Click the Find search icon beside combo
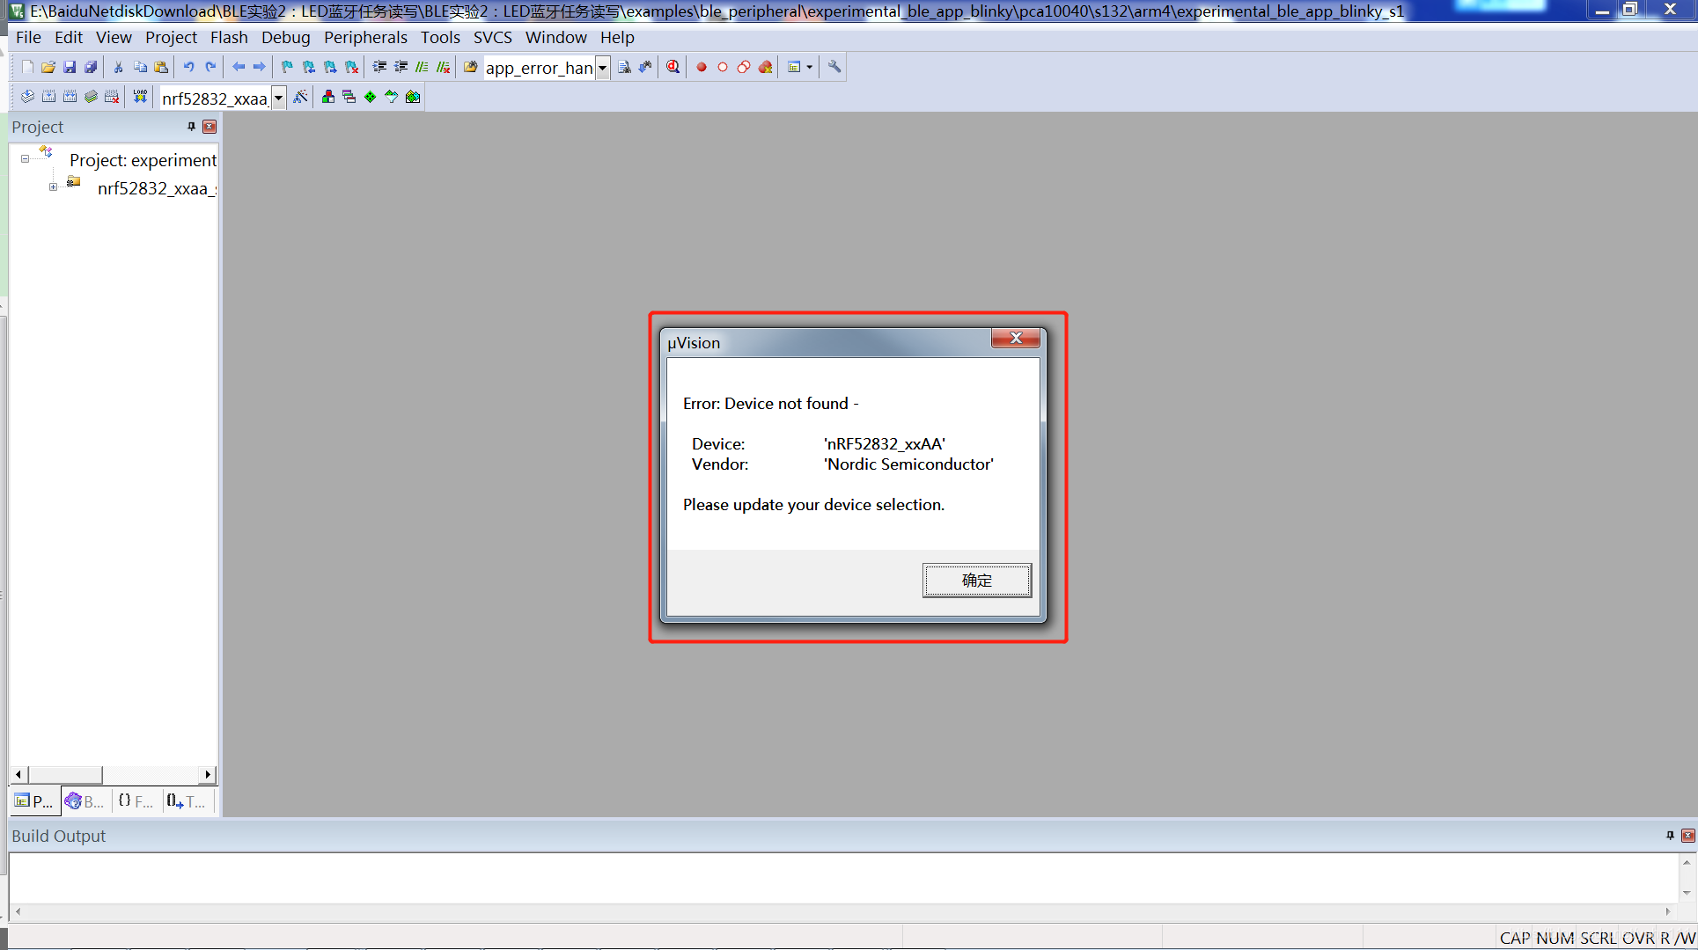 (x=624, y=67)
